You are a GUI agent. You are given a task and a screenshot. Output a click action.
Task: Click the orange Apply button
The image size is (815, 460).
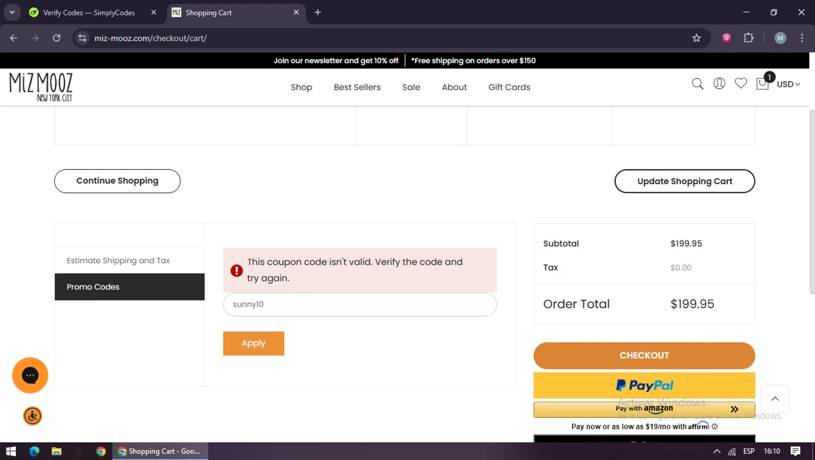click(x=254, y=343)
